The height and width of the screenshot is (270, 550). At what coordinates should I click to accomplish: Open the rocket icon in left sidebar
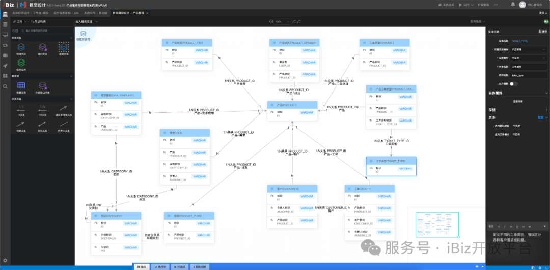[5, 66]
